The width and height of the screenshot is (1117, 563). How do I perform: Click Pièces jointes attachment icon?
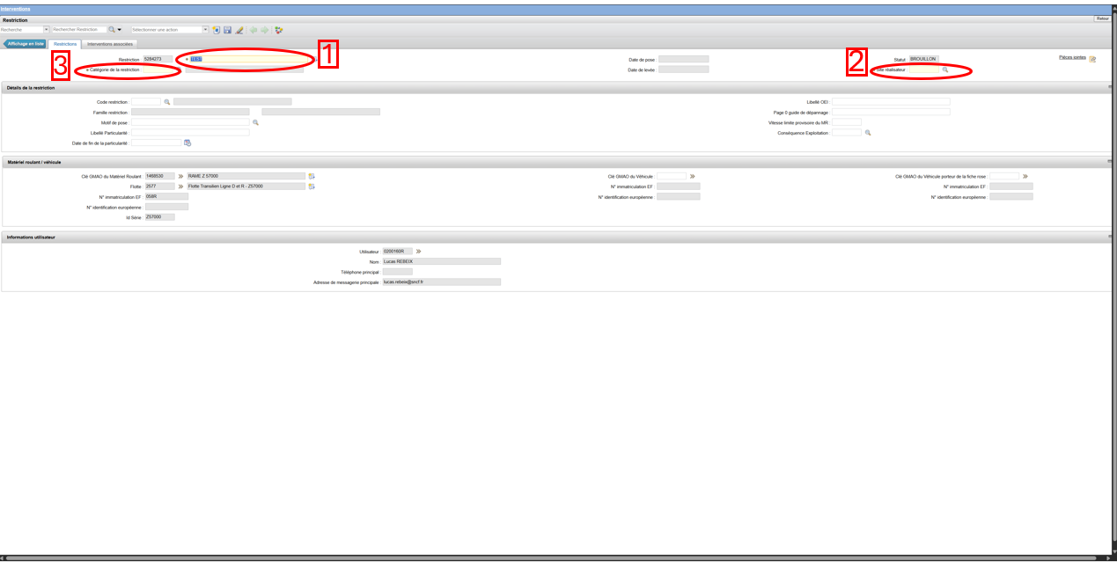point(1092,60)
